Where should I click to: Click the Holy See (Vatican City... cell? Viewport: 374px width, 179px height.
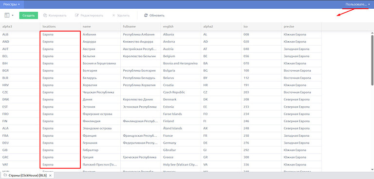click(x=181, y=164)
